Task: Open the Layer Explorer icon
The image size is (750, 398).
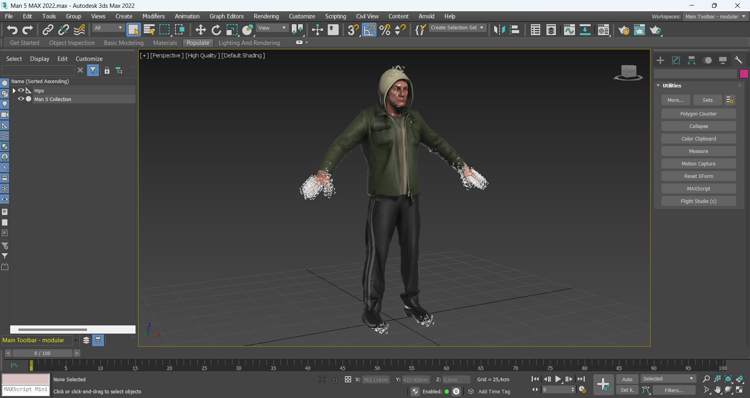Action: [x=551, y=30]
